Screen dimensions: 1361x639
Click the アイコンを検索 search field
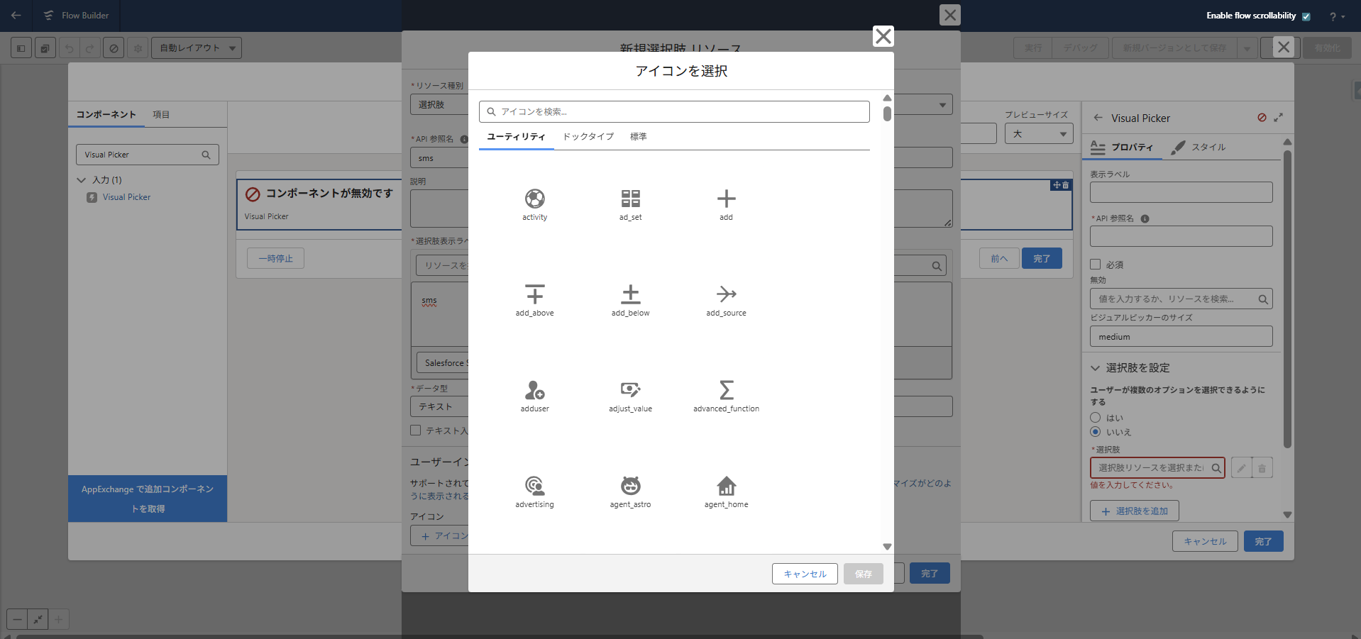pos(674,112)
